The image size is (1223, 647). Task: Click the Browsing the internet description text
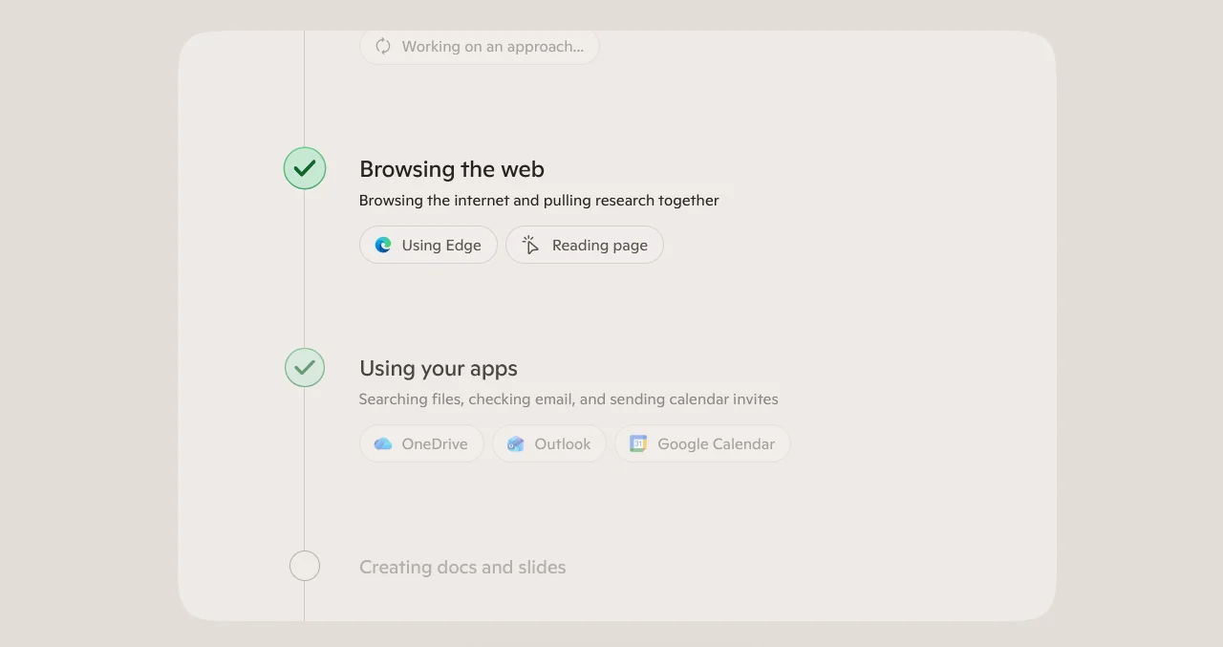coord(539,200)
